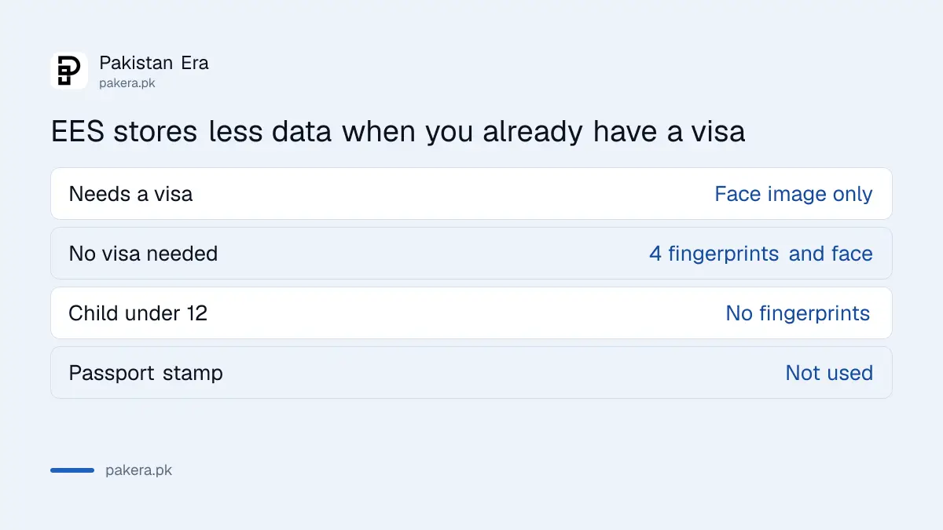Click the 'No fingerprints' value
The image size is (943, 530).
[x=798, y=313]
